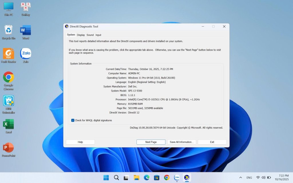Image resolution: width=293 pixels, height=183 pixels.
Task: Switch to the Sound tab
Action: point(90,35)
